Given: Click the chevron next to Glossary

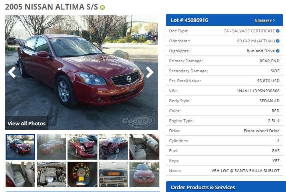Looking at the screenshot, I should (x=274, y=20).
